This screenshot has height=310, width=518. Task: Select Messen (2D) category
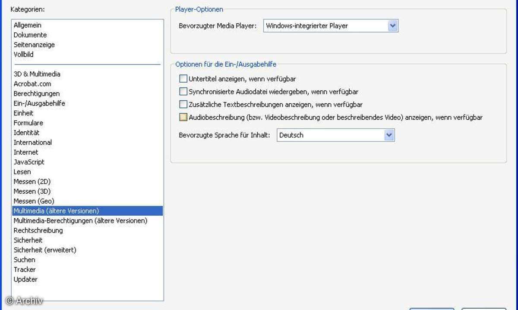pyautogui.click(x=32, y=182)
